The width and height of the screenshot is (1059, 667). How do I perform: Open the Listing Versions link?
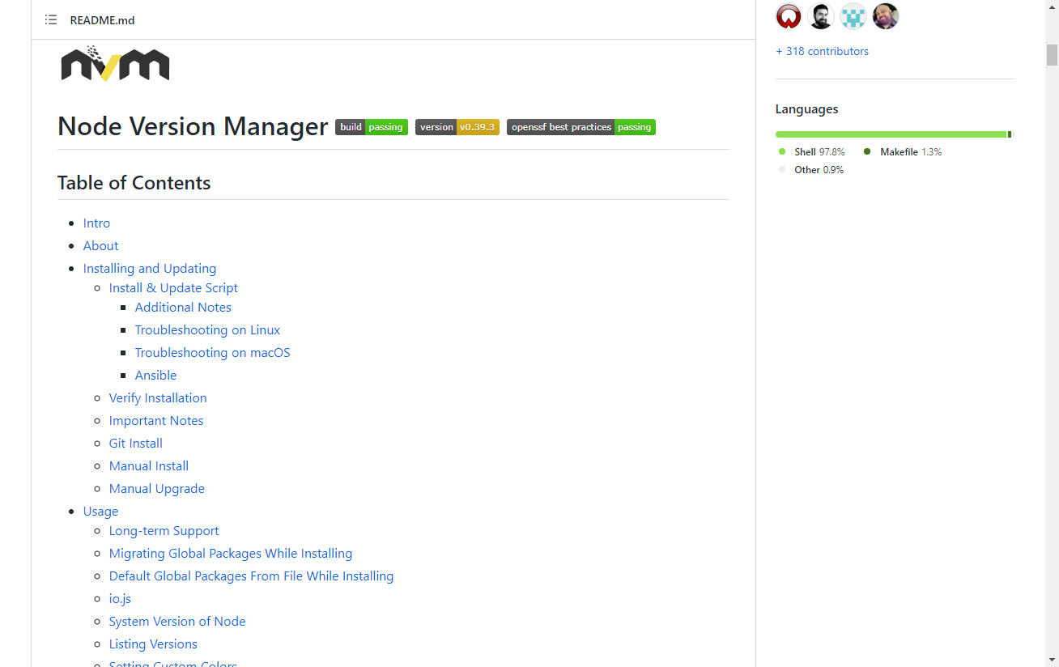pyautogui.click(x=153, y=644)
